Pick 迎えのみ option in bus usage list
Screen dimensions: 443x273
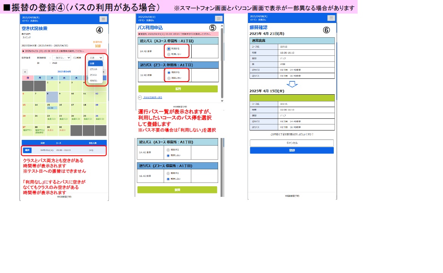[93, 69]
